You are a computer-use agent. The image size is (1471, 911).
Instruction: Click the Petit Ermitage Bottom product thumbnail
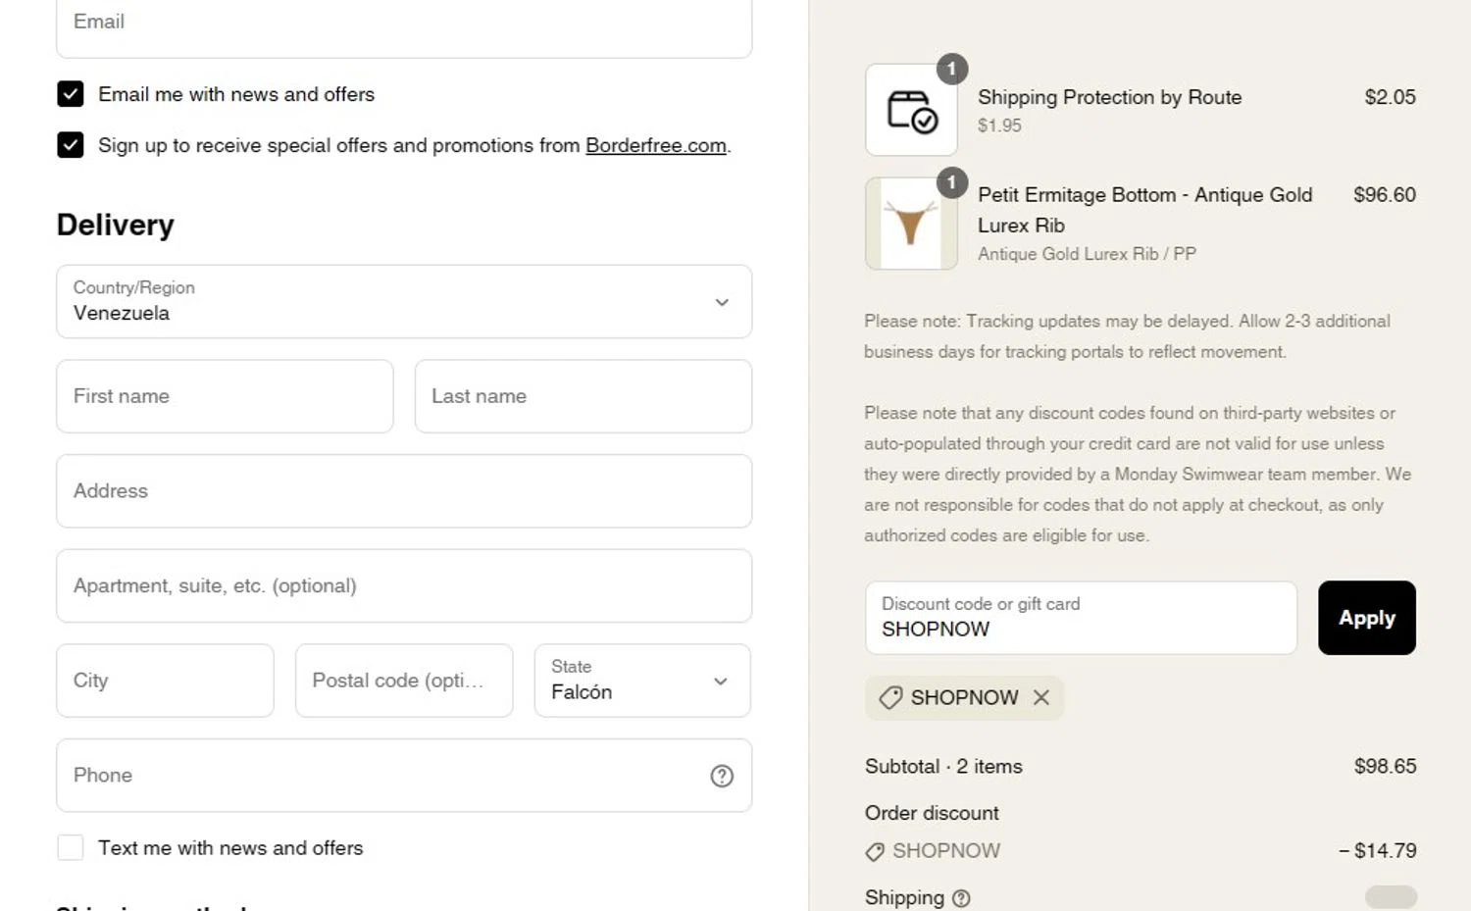(x=911, y=224)
